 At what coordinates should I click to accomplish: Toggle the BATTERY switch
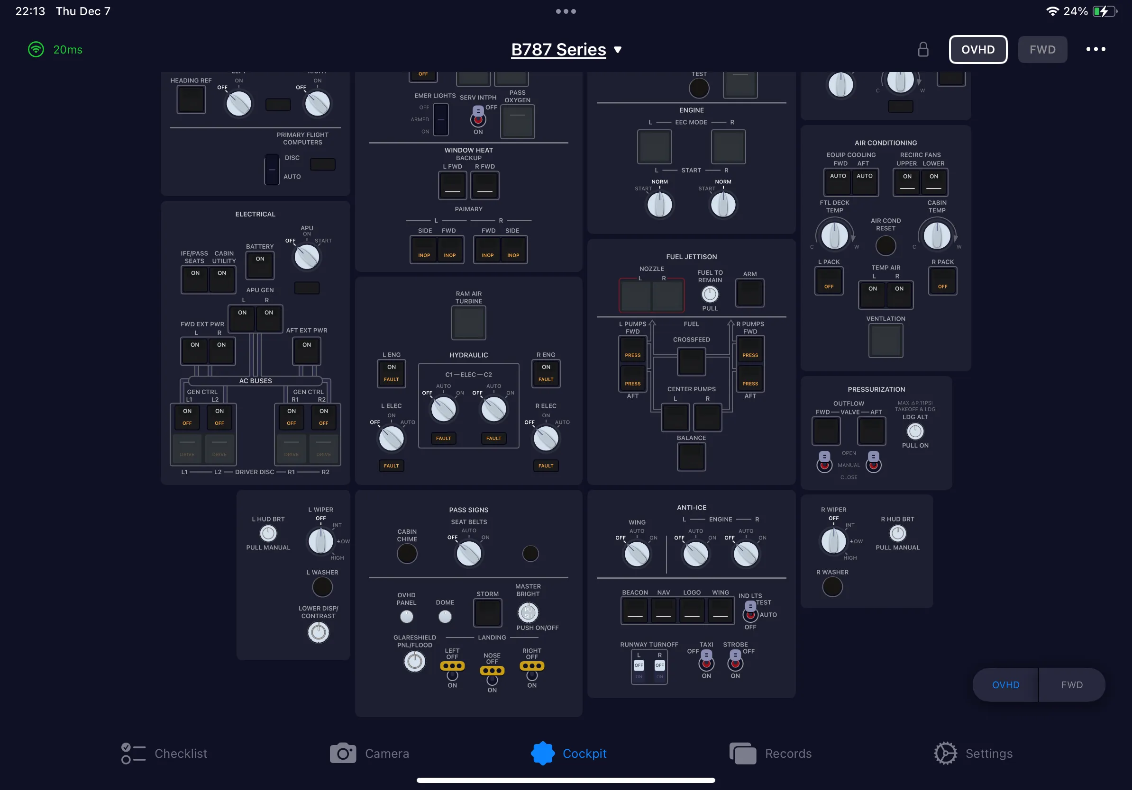coord(260,265)
